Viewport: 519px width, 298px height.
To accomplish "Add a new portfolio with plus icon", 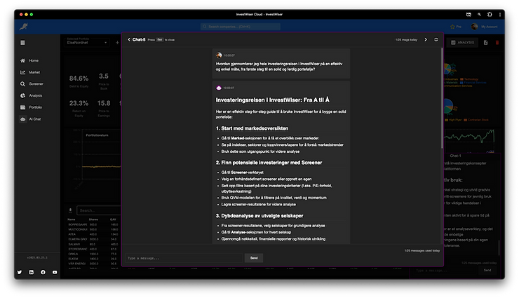I will coord(117,42).
